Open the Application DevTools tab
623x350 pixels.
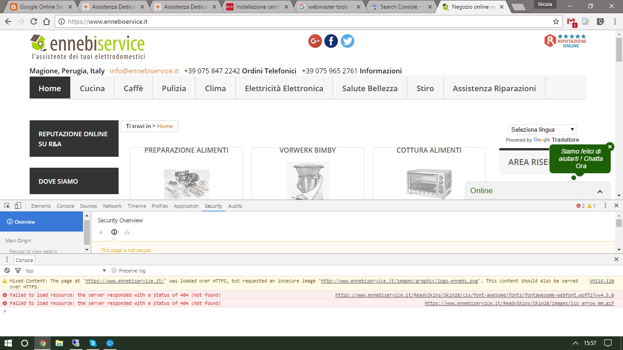186,206
